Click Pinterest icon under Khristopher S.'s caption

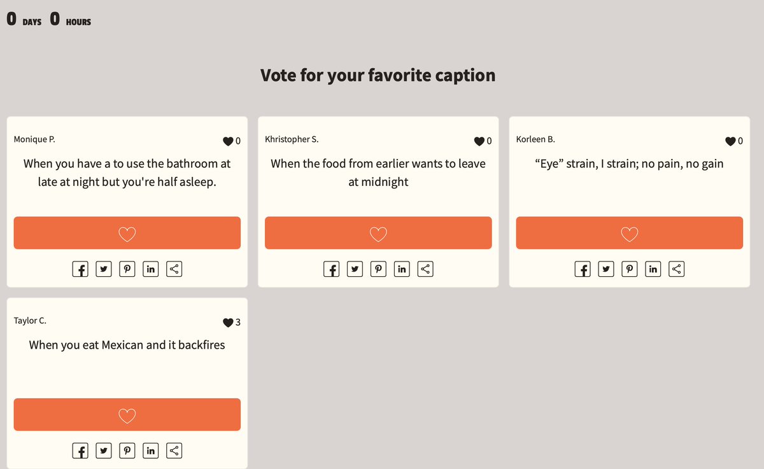(378, 269)
